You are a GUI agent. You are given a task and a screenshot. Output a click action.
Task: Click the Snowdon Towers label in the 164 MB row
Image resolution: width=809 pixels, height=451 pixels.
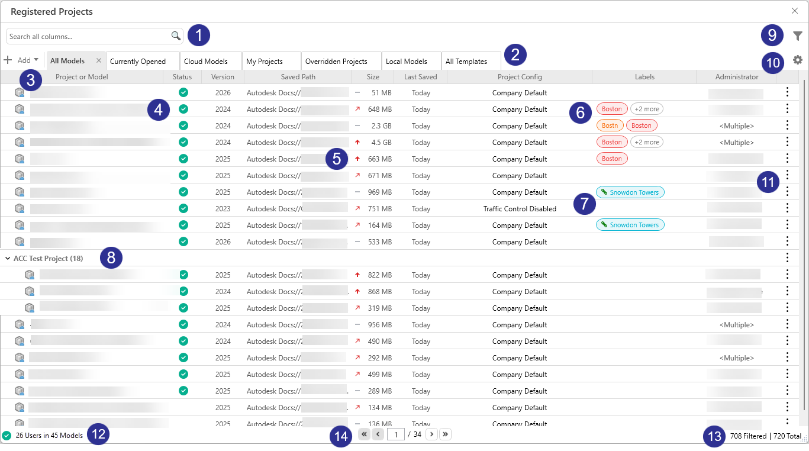pyautogui.click(x=630, y=225)
